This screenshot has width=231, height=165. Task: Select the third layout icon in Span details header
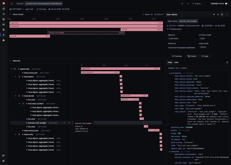(x=222, y=14)
